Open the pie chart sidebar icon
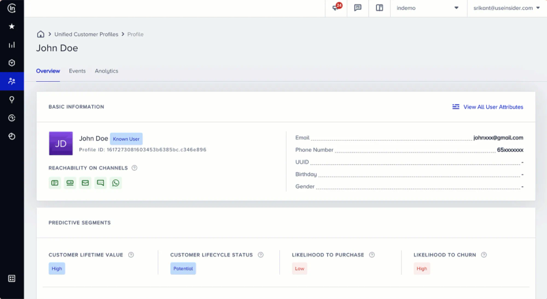Viewport: 547px width, 299px height. [x=12, y=137]
